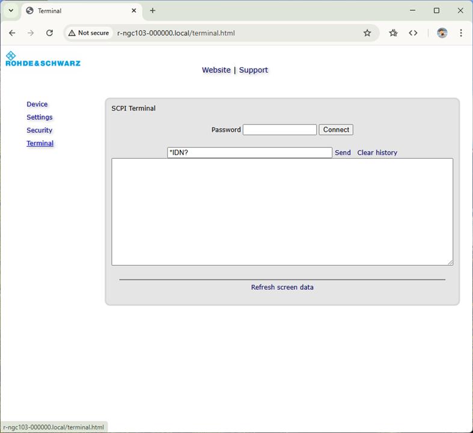Viewport: 473px width, 433px height.
Task: Click Refresh screen data link
Action: 282,287
